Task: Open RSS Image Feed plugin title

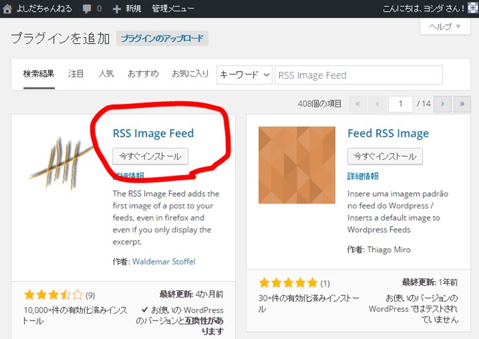Action: [153, 133]
